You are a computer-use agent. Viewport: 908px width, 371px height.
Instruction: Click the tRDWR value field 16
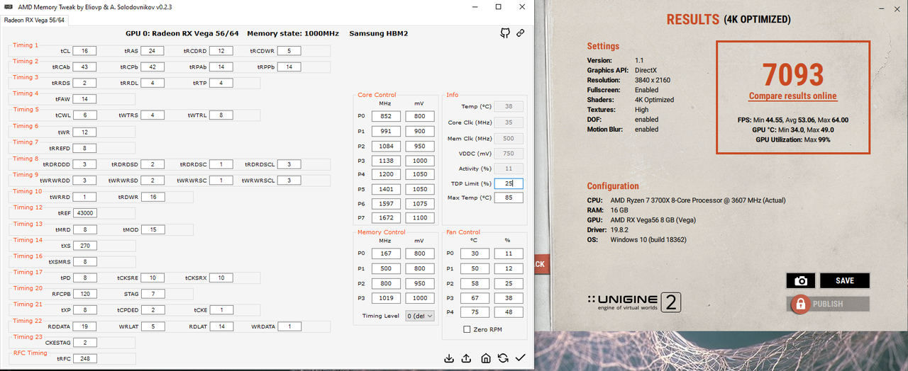[x=152, y=196]
